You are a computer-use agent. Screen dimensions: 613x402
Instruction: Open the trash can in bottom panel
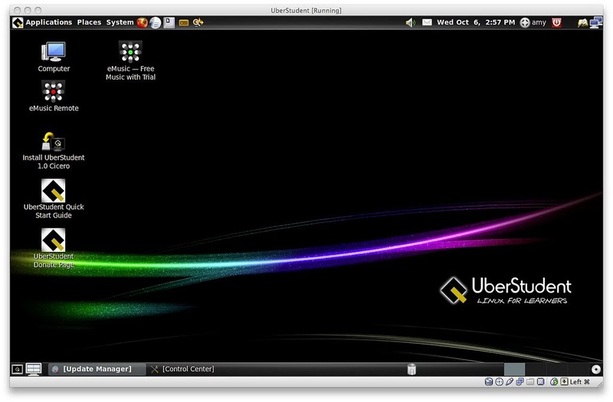(411, 369)
